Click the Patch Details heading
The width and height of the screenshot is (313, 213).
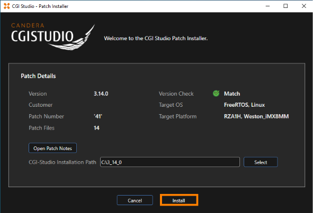pos(38,76)
